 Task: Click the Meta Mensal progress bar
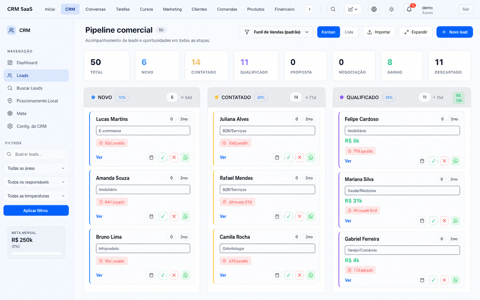(x=36, y=253)
